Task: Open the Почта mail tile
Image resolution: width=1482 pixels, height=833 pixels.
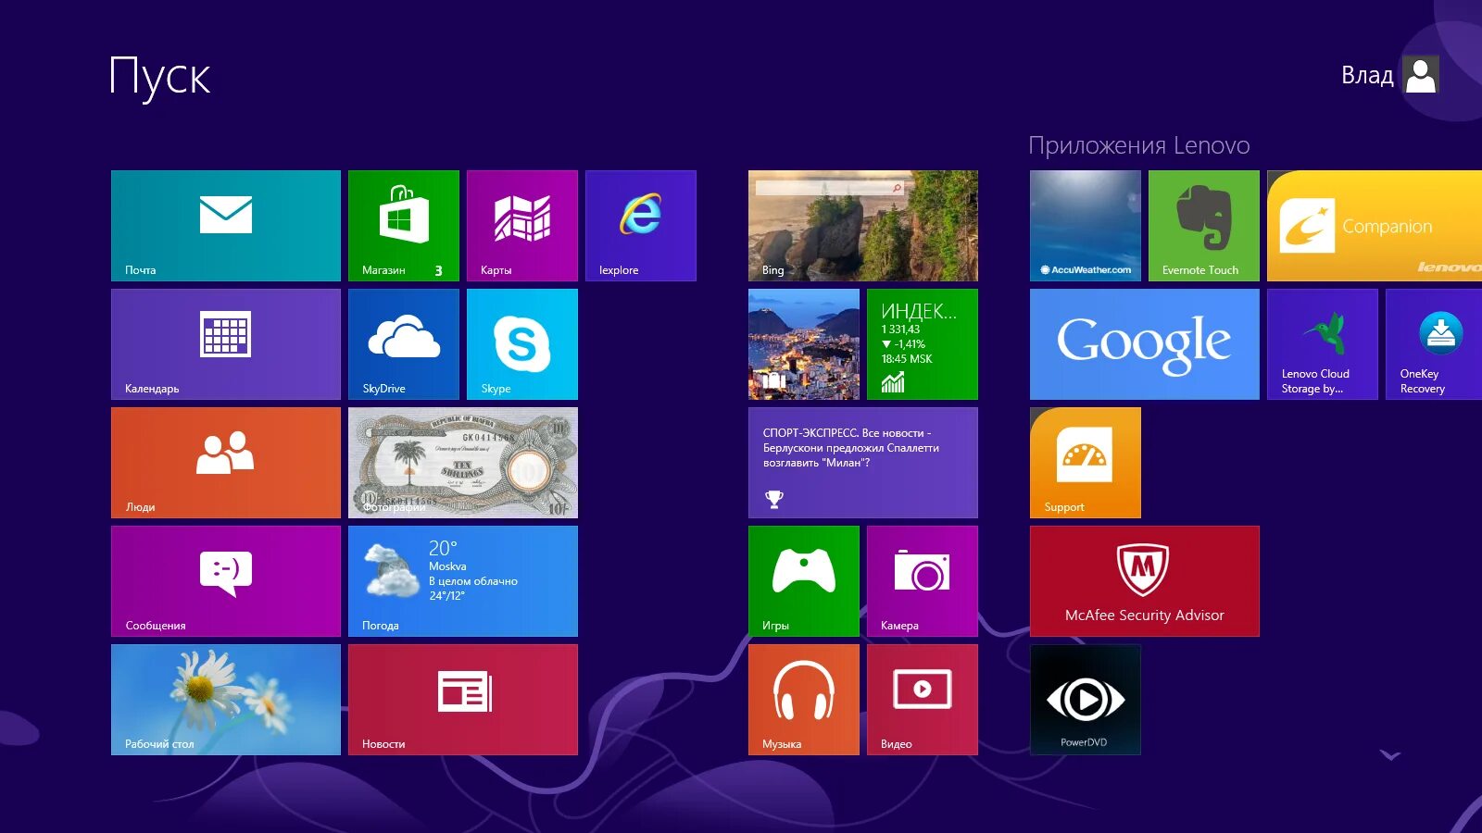Action: click(x=226, y=226)
